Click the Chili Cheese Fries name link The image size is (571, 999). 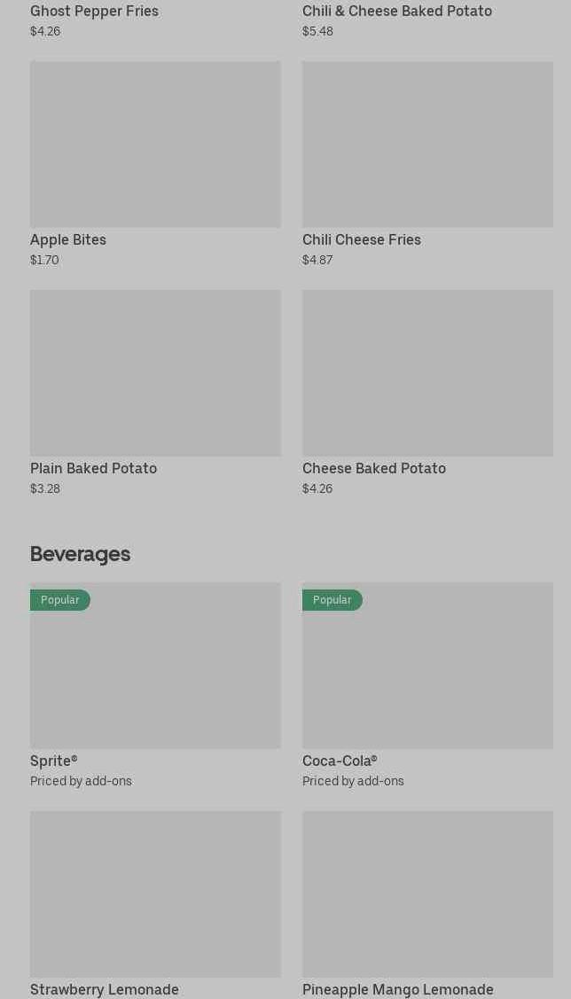coord(361,239)
